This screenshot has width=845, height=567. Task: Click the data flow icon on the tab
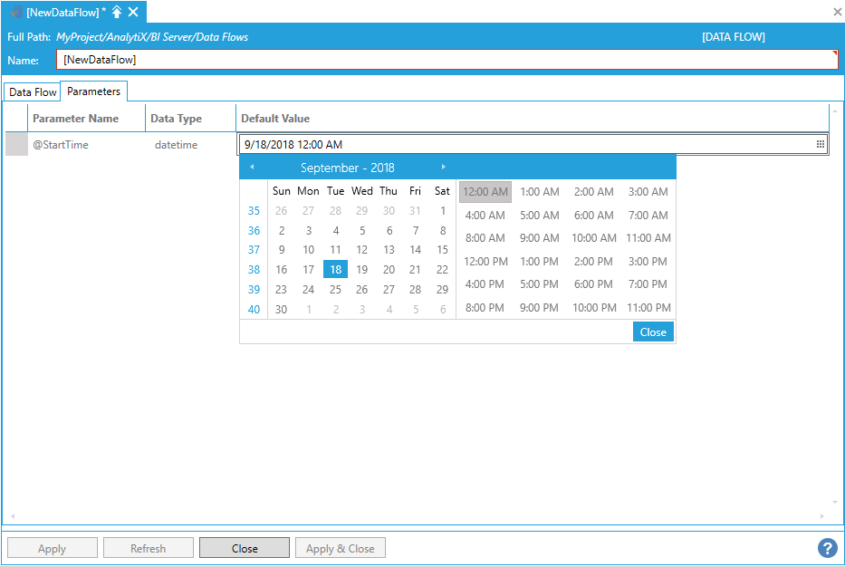point(16,12)
